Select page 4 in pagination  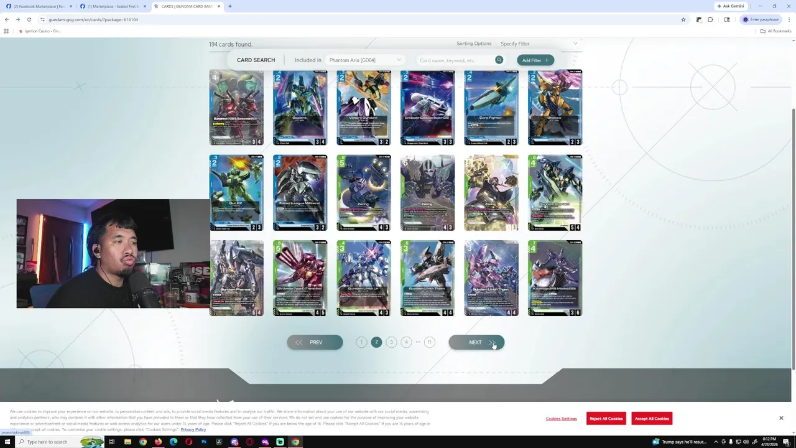[406, 342]
